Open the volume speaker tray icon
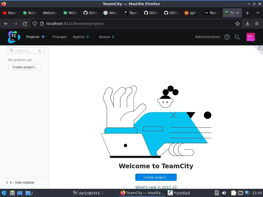 (x=224, y=193)
